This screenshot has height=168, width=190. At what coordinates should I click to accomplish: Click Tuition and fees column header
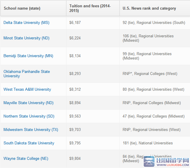tap(90, 8)
